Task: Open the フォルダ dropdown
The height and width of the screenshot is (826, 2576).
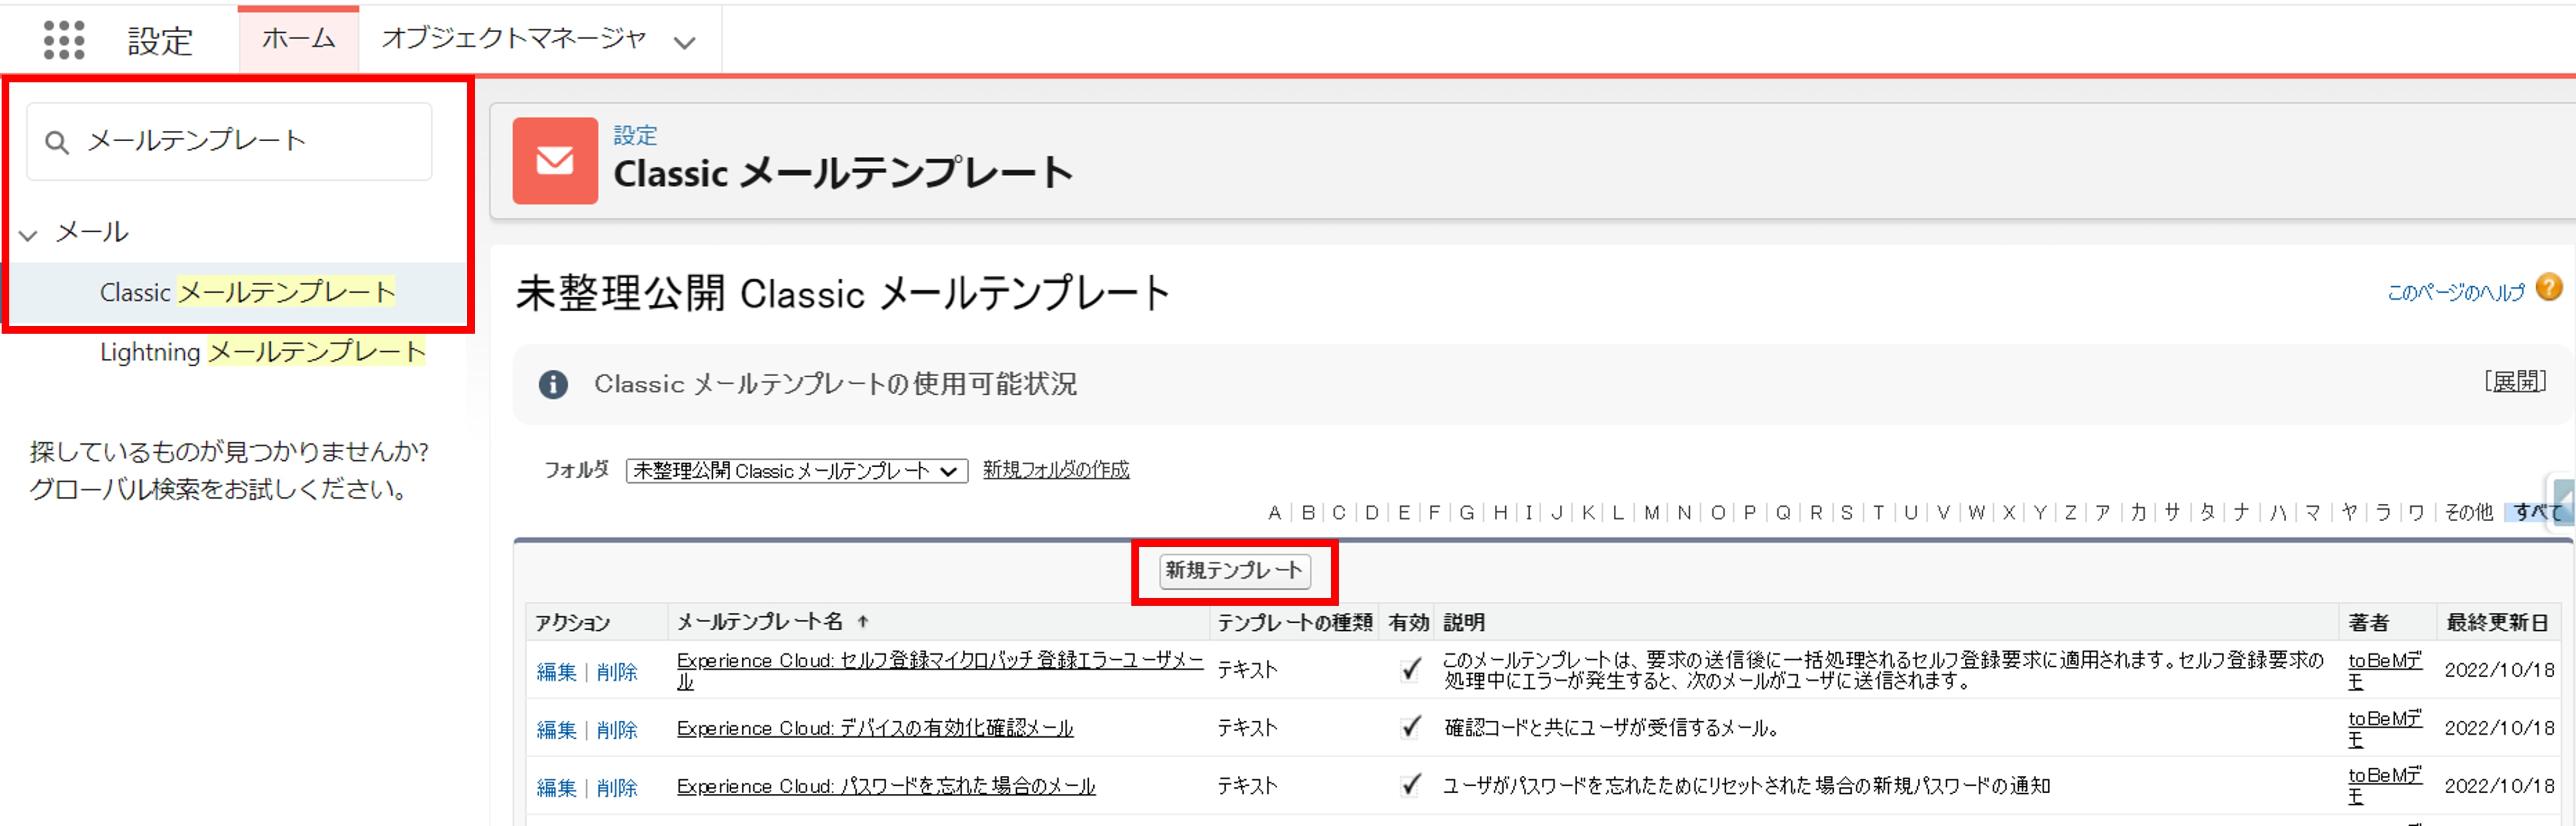Action: point(797,471)
